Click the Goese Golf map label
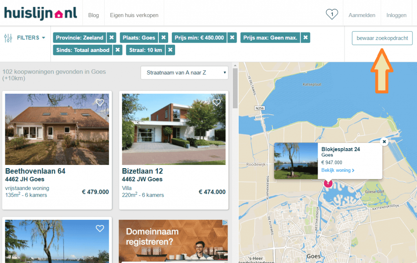Screen dimensions: 417x263 (x=375, y=192)
